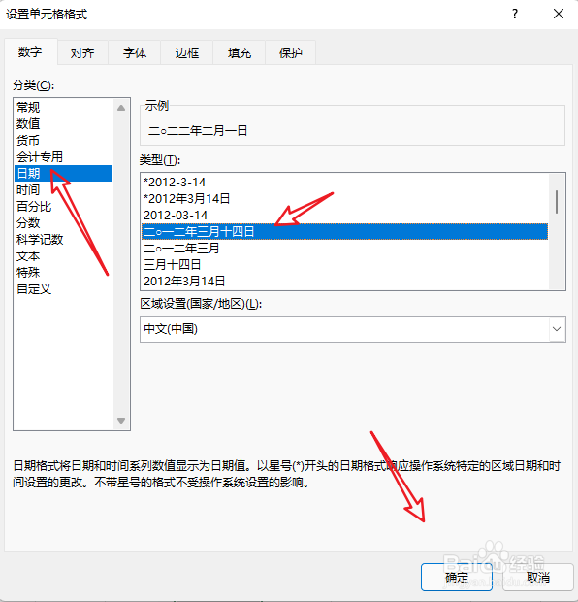Select 百分比 category
This screenshot has height=602, width=578.
64,206
